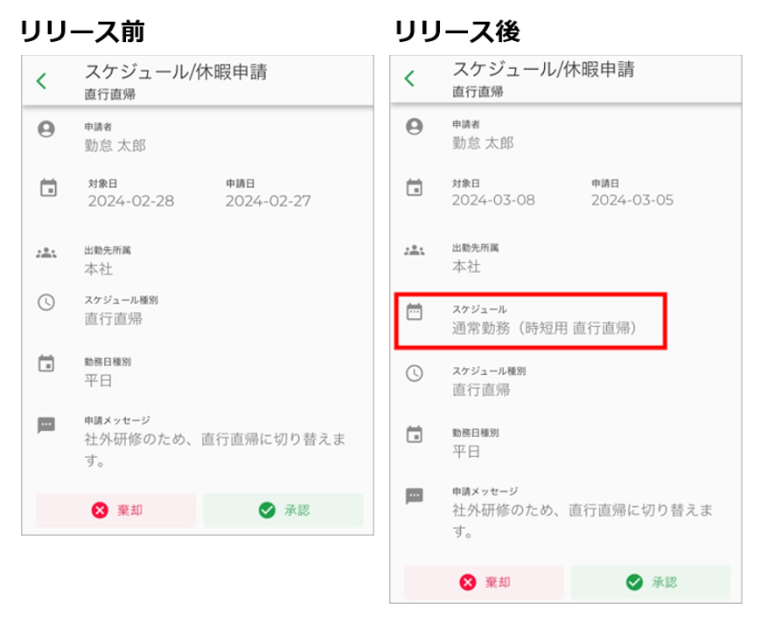Click group icon beside 出勤先所属 in right panel
774x617 pixels.
[415, 250]
